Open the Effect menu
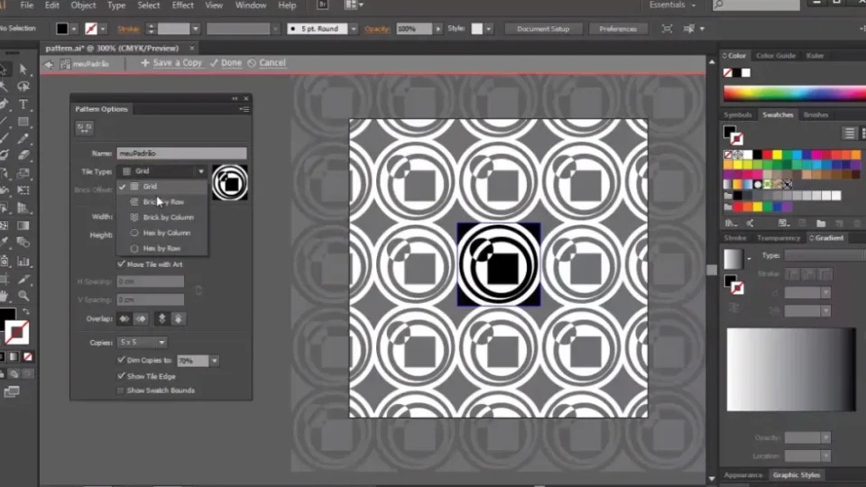Screen dimensions: 866x487 pos(182,5)
